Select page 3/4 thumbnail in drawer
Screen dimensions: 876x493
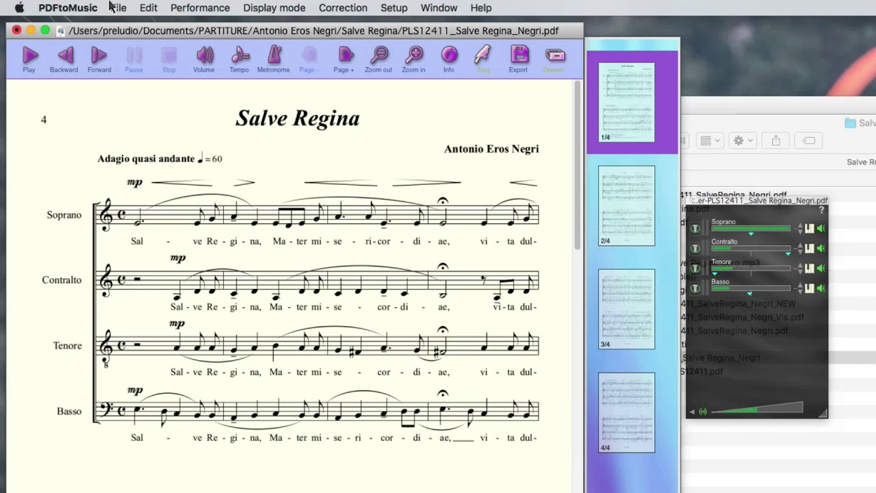[x=626, y=309]
